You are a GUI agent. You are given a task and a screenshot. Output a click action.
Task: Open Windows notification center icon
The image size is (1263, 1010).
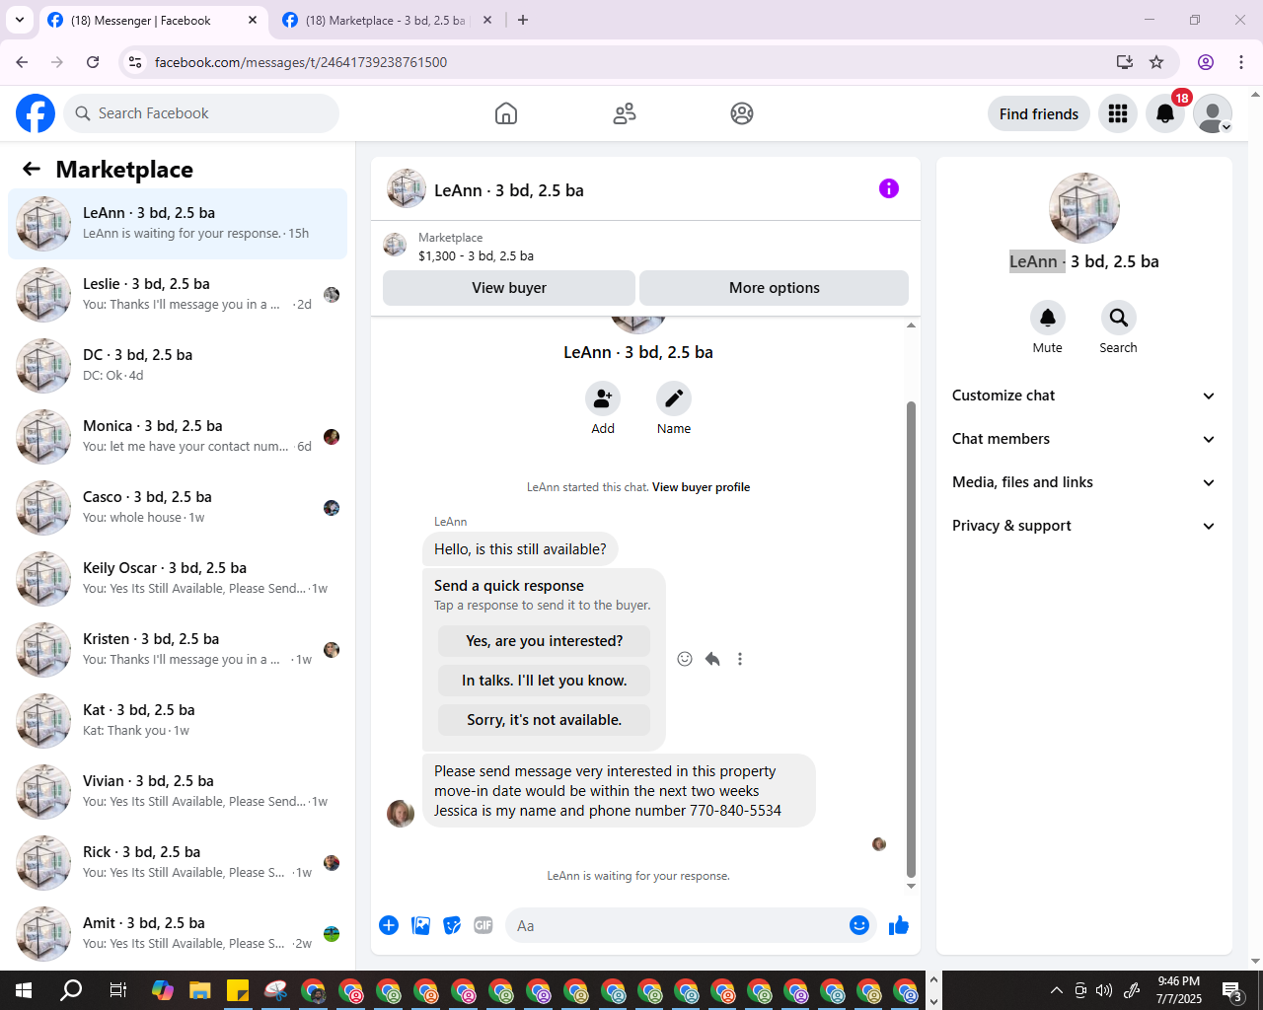pos(1232,990)
